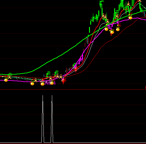This screenshot has width=146, height=144.
Task: Select the lone person icon among the tall green candles
Action: coord(128,4)
